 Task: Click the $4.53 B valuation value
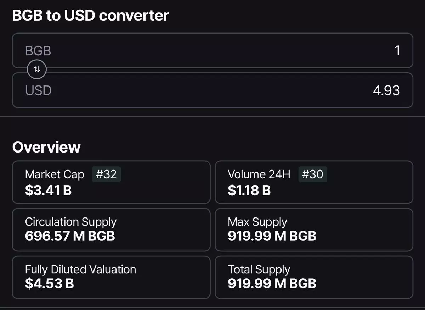tap(50, 284)
